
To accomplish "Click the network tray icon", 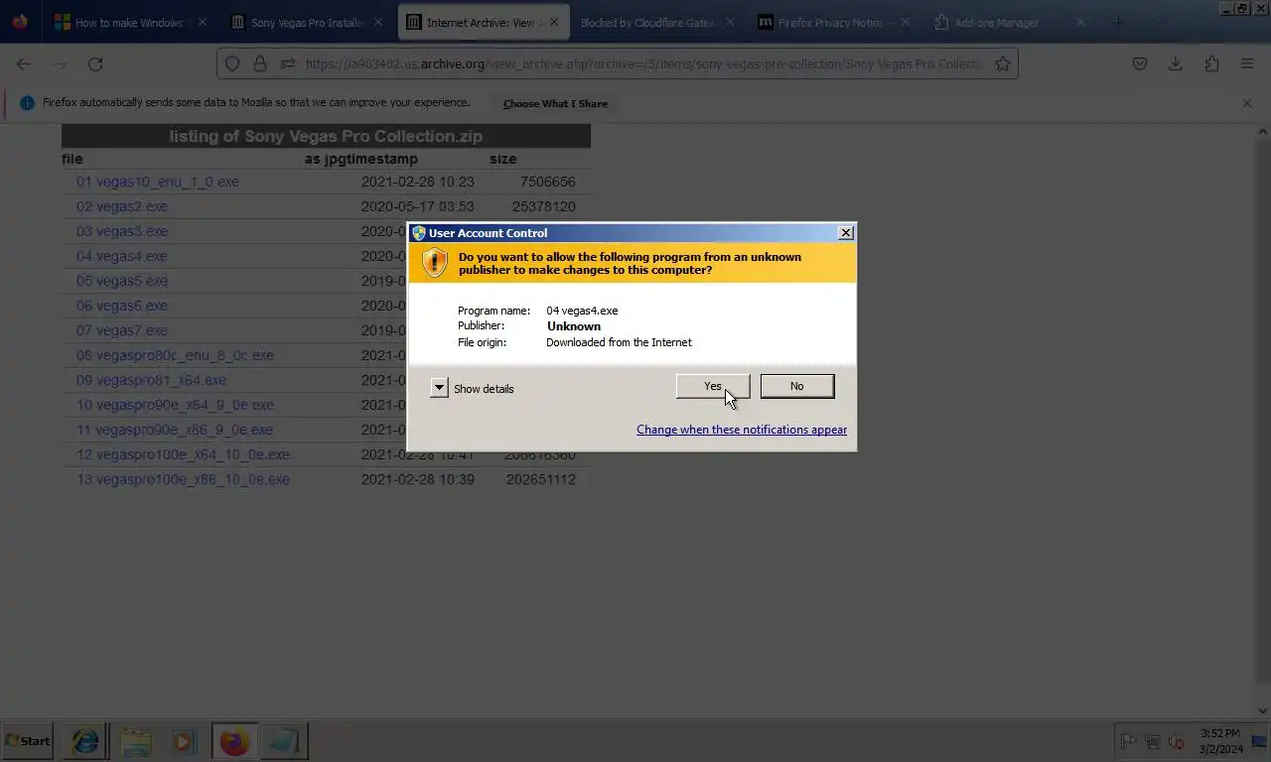I will click(1153, 741).
